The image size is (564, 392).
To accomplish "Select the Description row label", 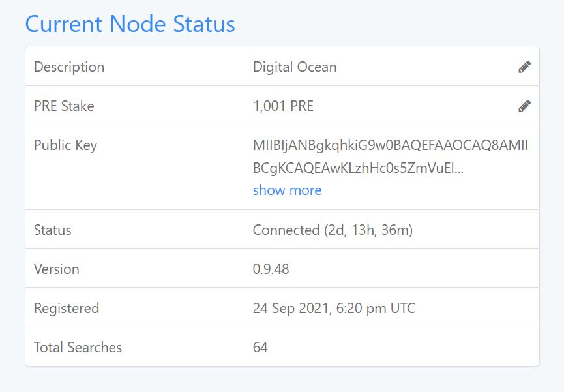I will pos(69,67).
